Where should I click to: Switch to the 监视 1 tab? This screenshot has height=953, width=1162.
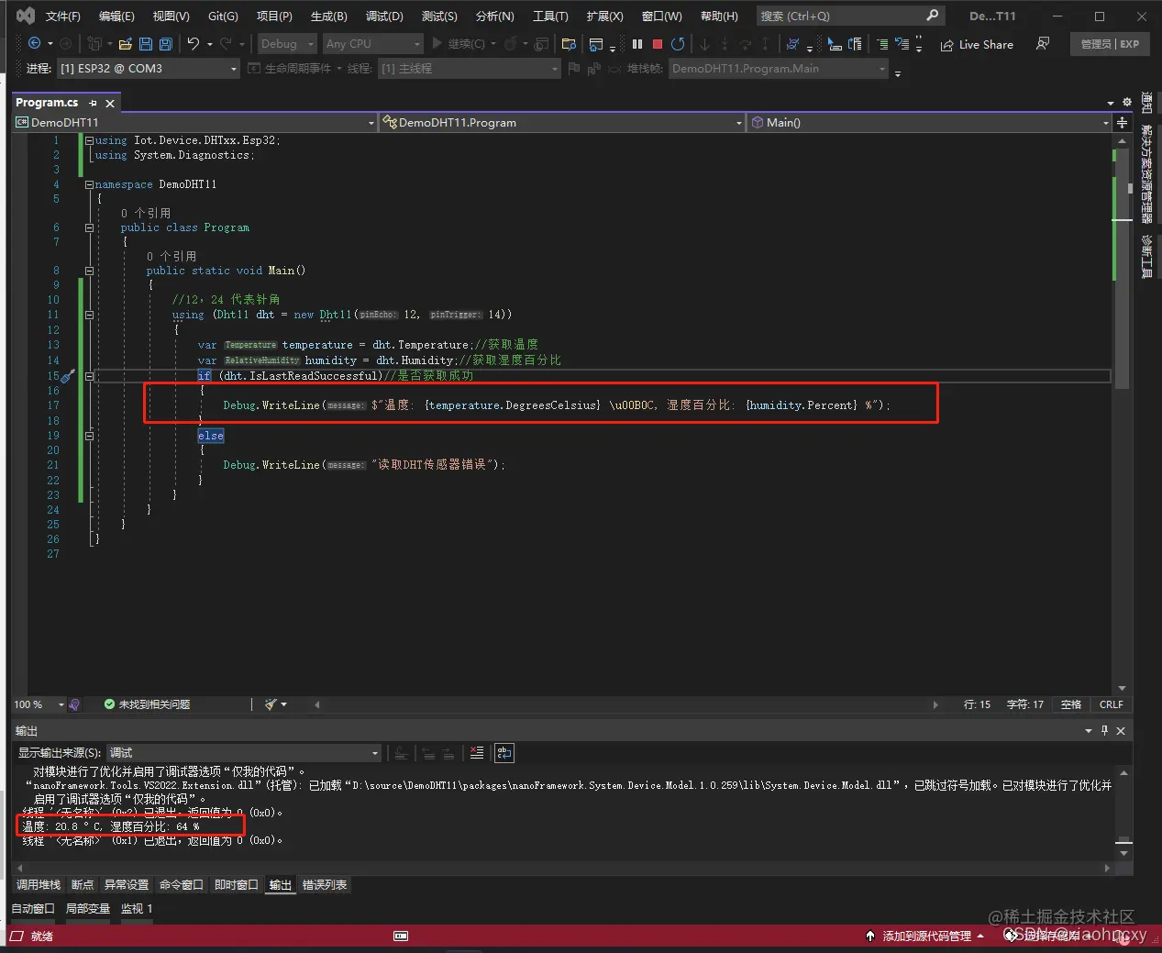click(x=137, y=909)
